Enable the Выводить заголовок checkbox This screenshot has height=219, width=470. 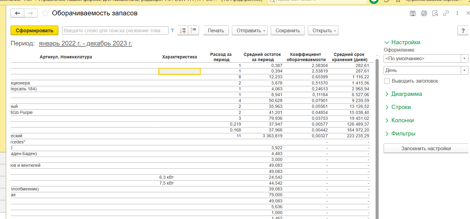click(387, 81)
